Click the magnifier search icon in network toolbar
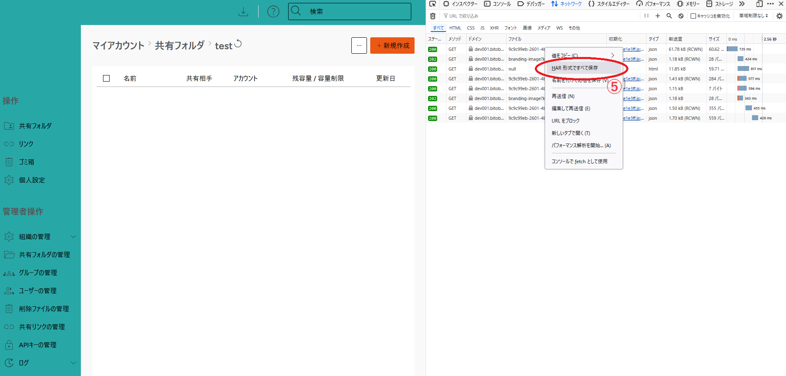This screenshot has width=786, height=376. pos(669,16)
